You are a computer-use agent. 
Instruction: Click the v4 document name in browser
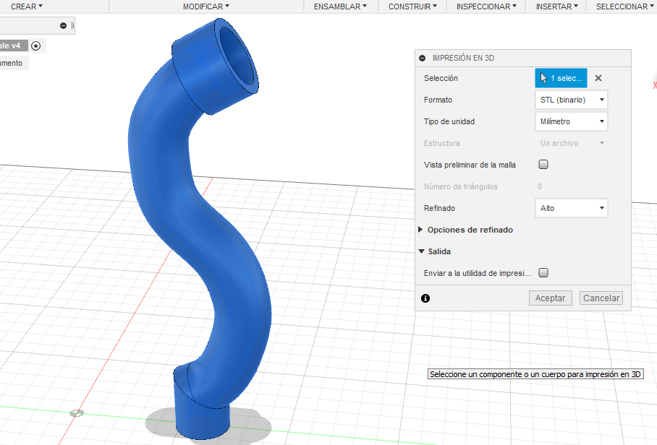coord(14,46)
